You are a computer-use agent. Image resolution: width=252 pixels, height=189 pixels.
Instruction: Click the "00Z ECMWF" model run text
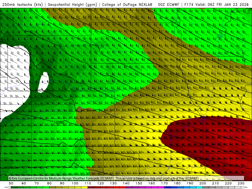pyautogui.click(x=169, y=5)
